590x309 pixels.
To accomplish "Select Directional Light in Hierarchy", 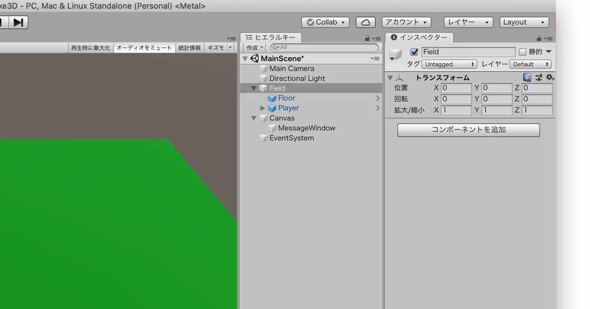I will tap(297, 79).
